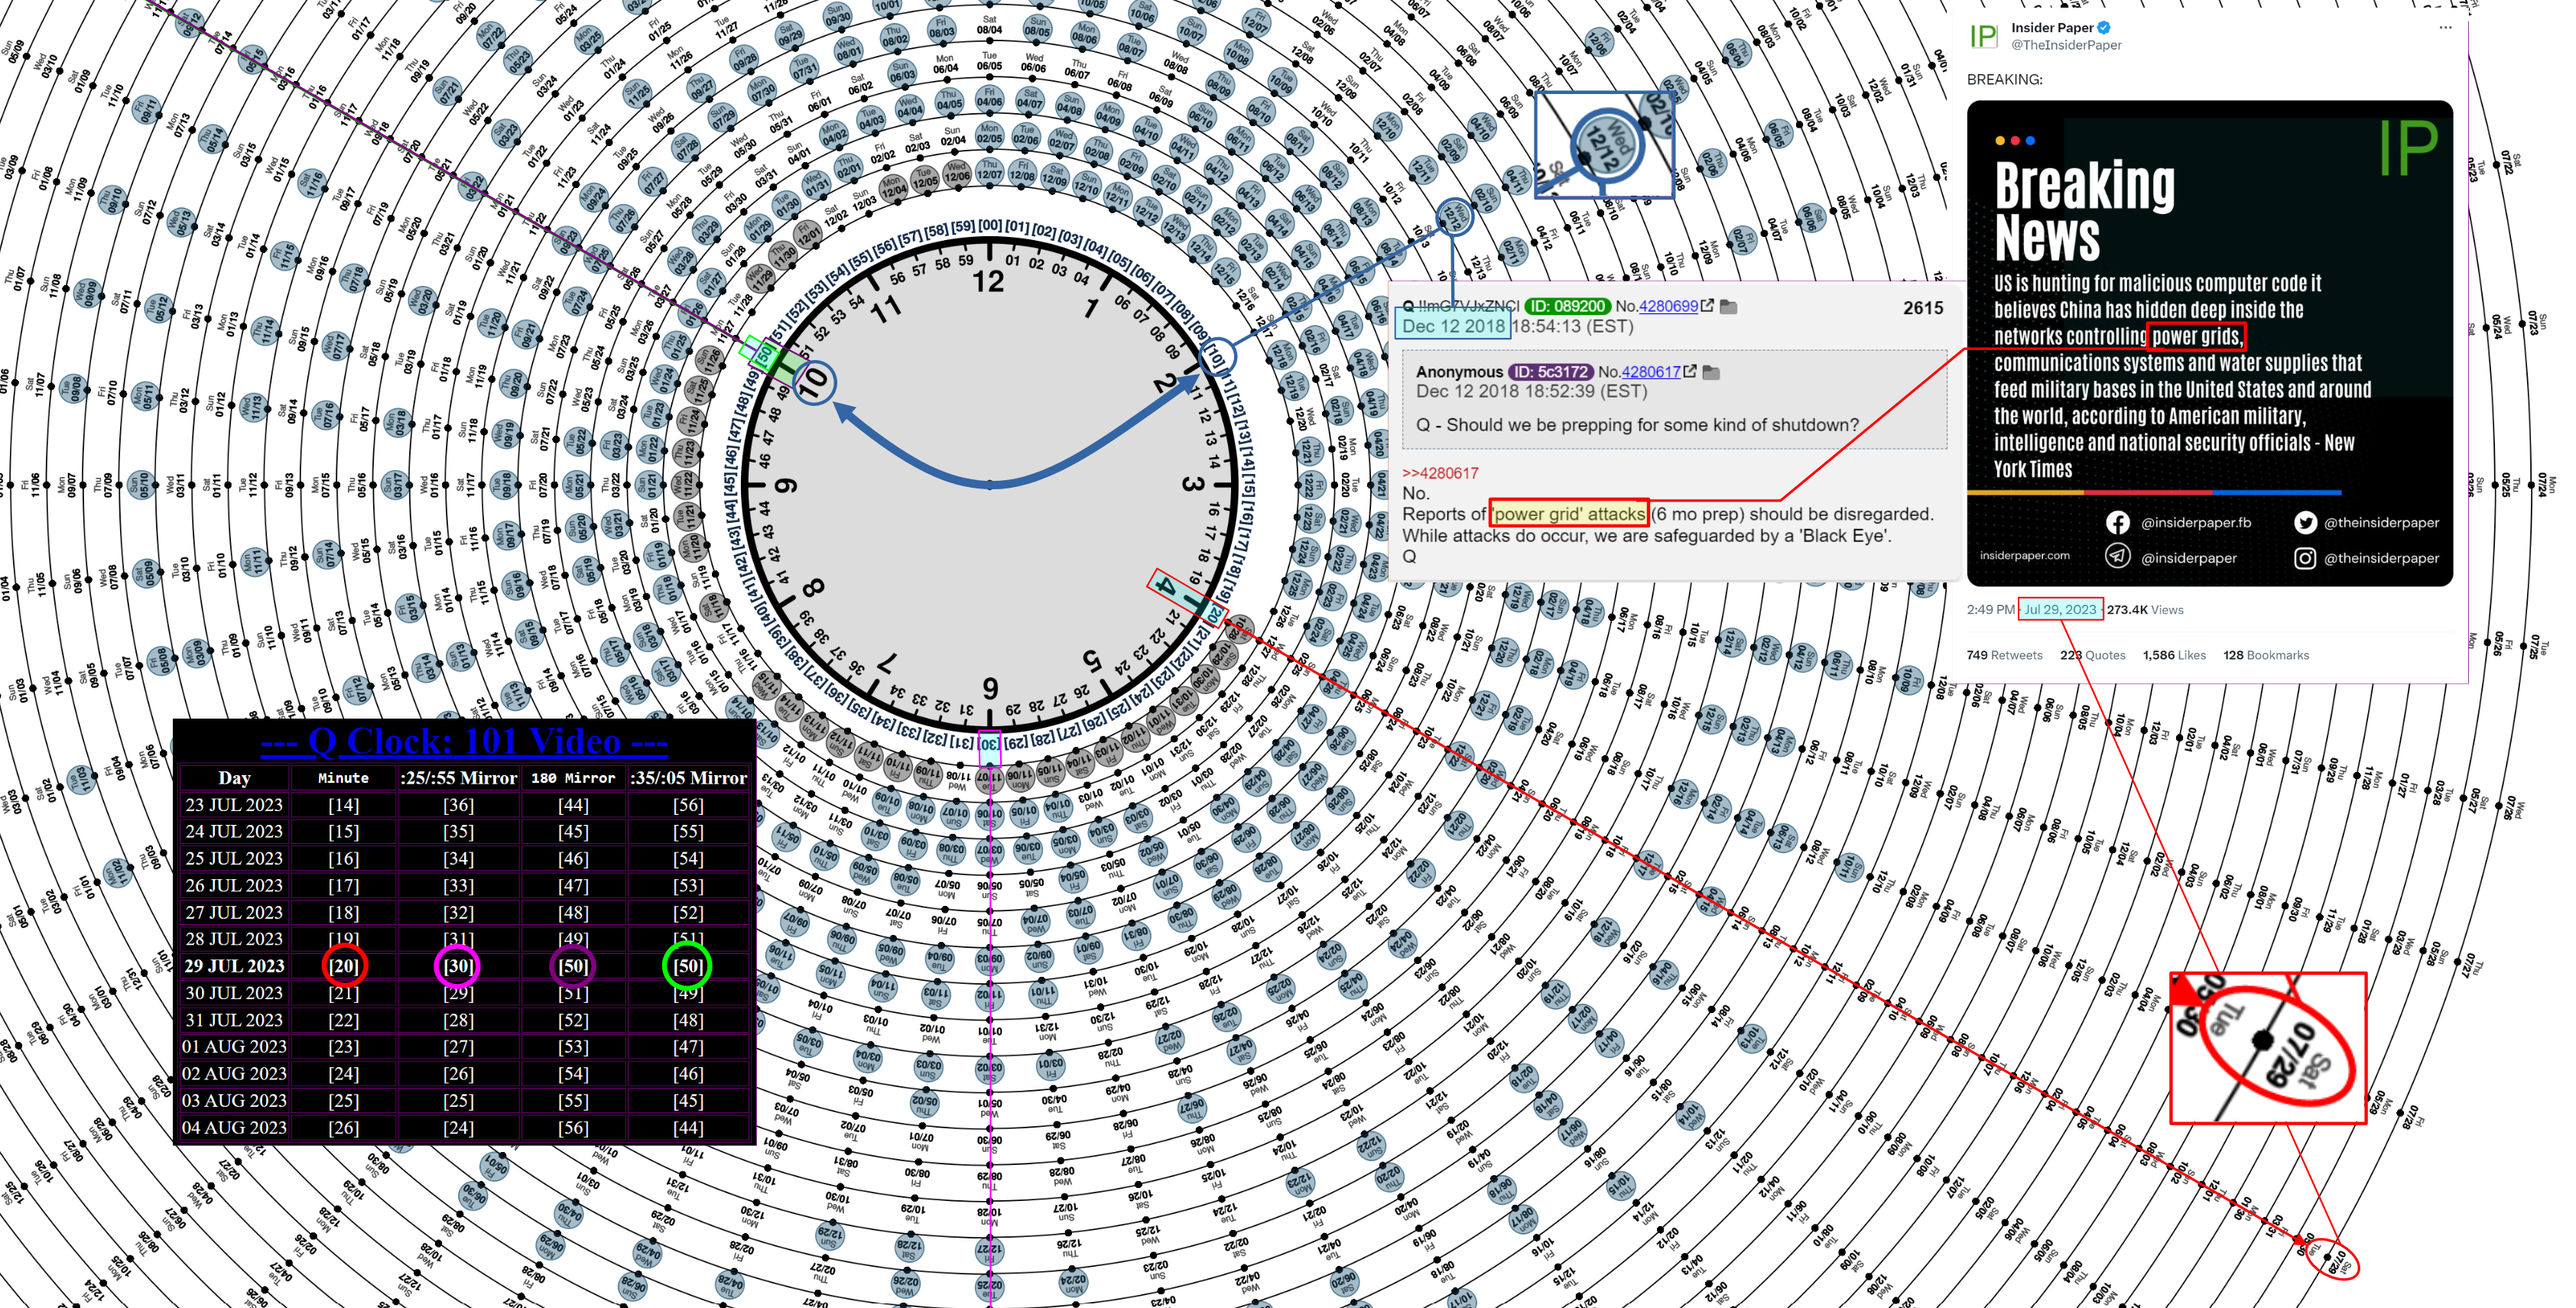Screen dimensions: 2576x1308
Task: Select the 180 Mirror column header
Action: (x=573, y=777)
